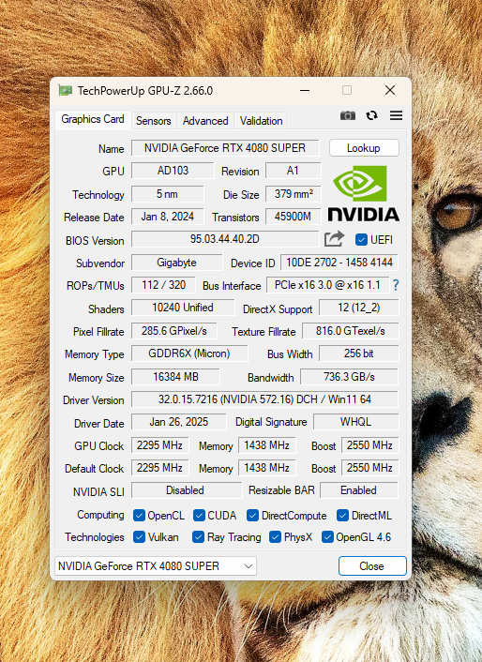Click the Bus Interface value PCIe x16 3.0
Image resolution: width=482 pixels, height=662 pixels.
[x=327, y=285]
